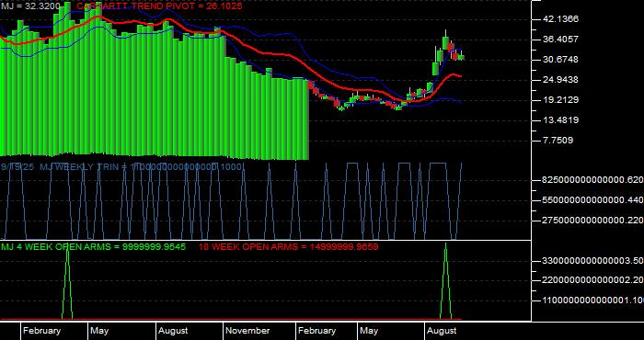Click the 13.4819 price axis value
Viewport: 644px width, 340px height.
pyautogui.click(x=560, y=120)
